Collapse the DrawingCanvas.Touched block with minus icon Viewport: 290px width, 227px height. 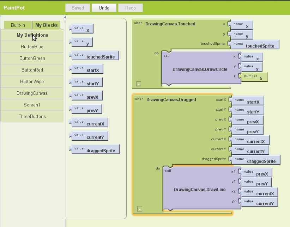pos(139,84)
